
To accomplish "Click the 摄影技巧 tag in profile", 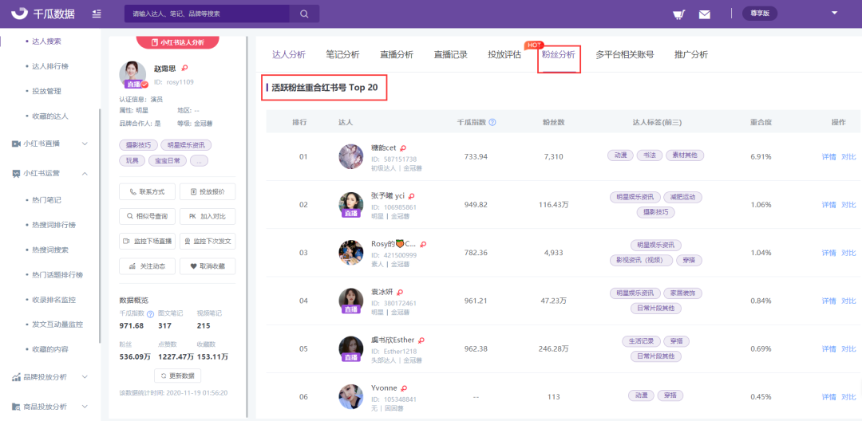I will pyautogui.click(x=139, y=145).
